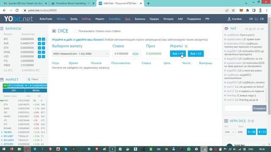
Task: Click the minus button for DOGE balance
Action: click(x=43, y=52)
